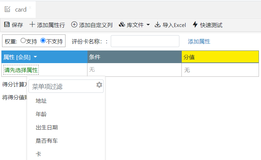Screen dimensions: 261x160
Task: Select the 支持 weight radio button
Action: [x=23, y=41]
